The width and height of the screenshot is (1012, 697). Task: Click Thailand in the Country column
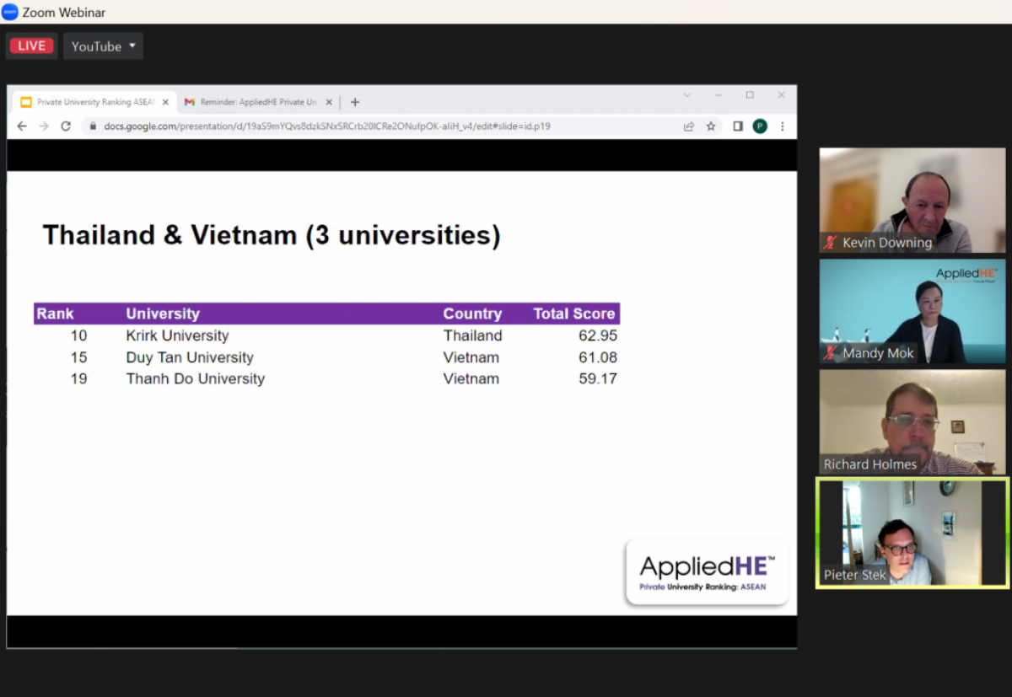472,335
